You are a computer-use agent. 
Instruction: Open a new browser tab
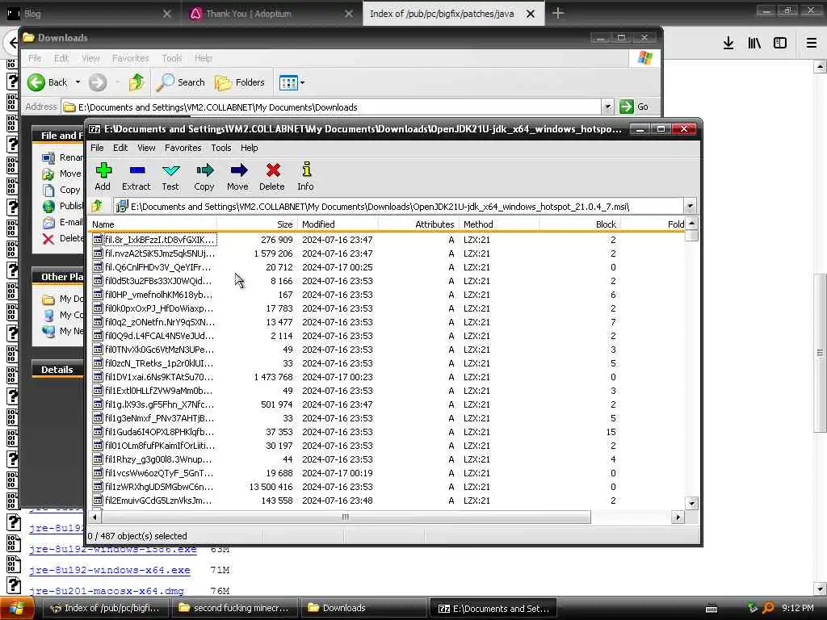tap(557, 13)
